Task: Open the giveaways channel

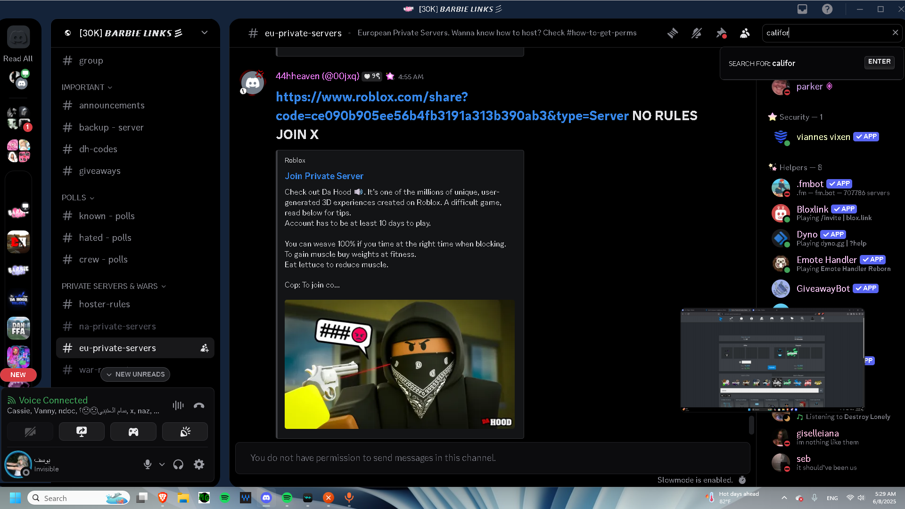Action: pyautogui.click(x=135, y=171)
